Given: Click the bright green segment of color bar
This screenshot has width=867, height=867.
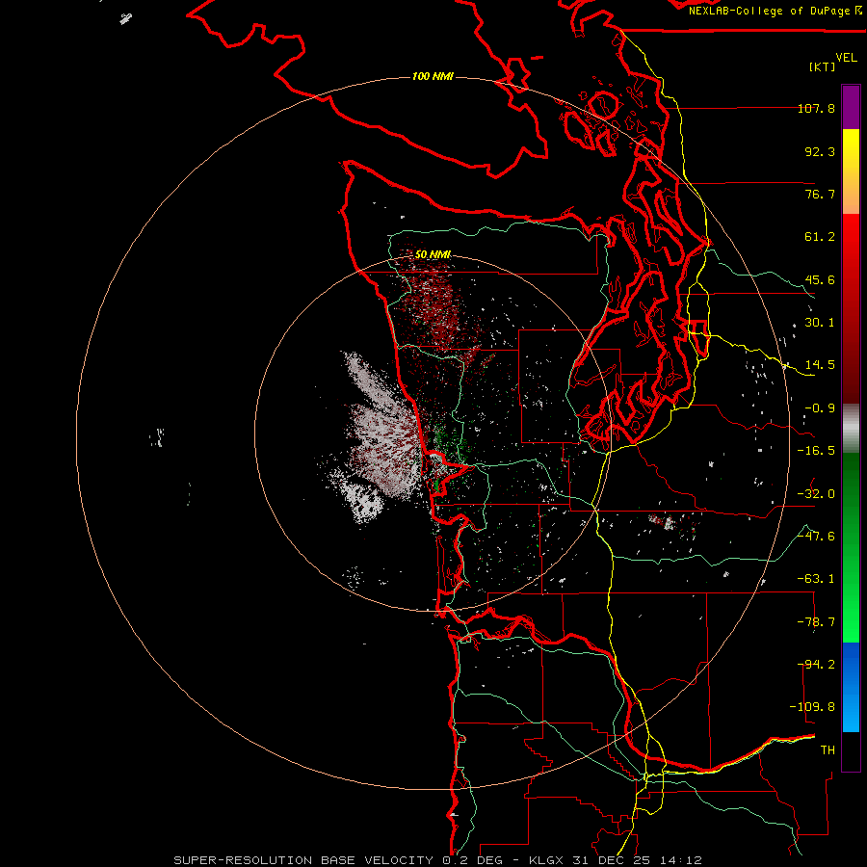Looking at the screenshot, I should (851, 547).
